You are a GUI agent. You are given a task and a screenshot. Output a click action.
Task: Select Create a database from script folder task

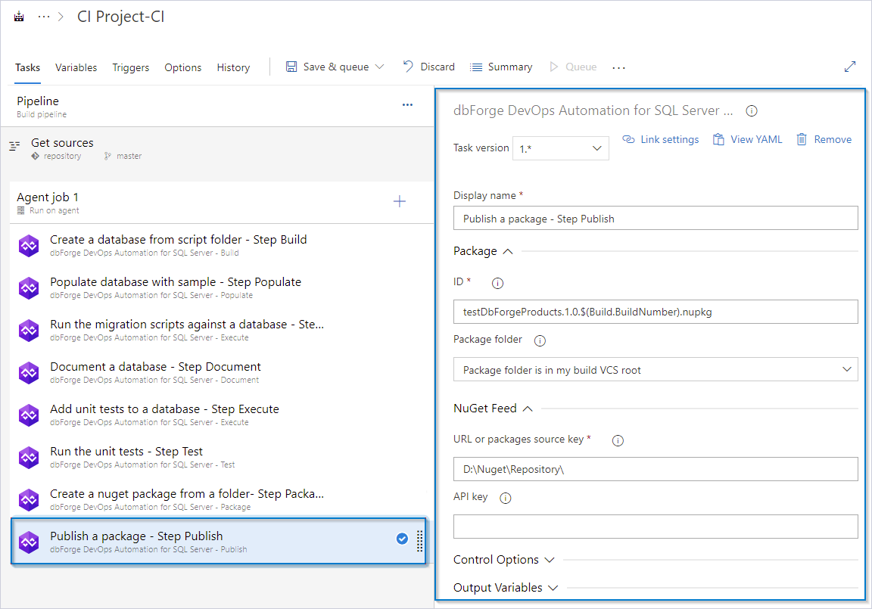pos(222,245)
